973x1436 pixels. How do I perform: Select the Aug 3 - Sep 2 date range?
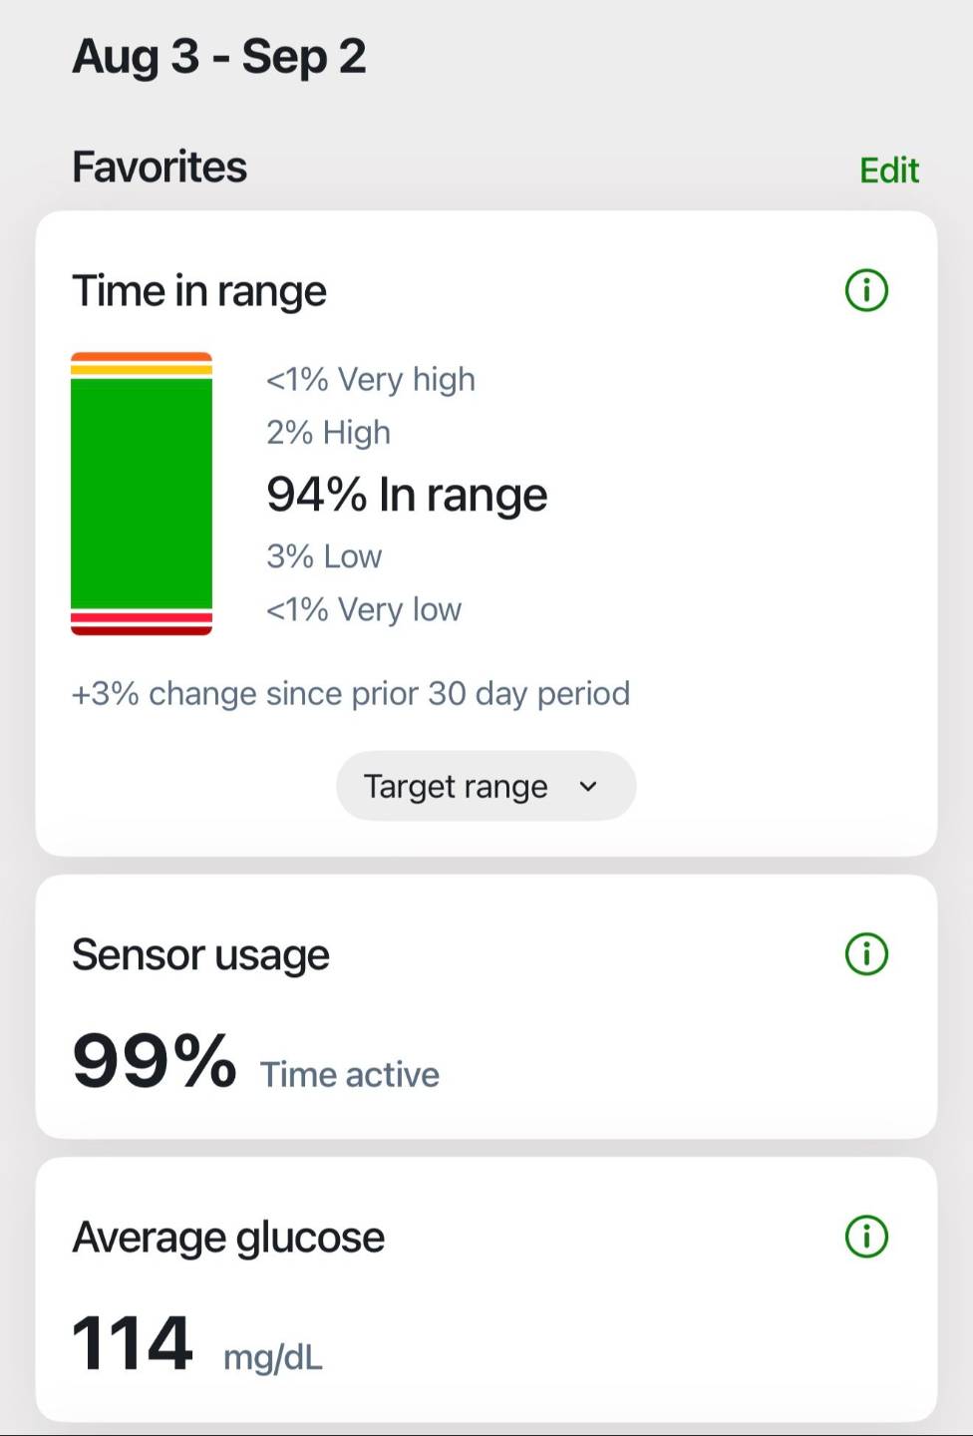(x=219, y=57)
